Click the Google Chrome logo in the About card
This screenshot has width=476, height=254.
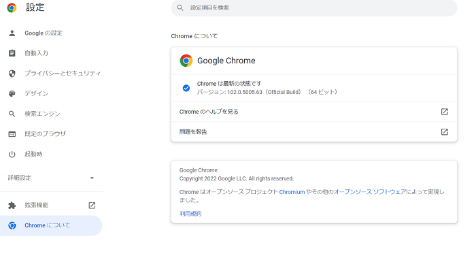186,61
